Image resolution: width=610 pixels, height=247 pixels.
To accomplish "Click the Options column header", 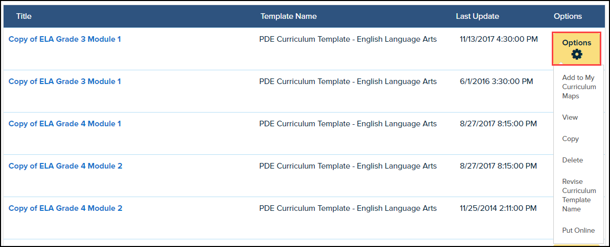I will coord(568,16).
